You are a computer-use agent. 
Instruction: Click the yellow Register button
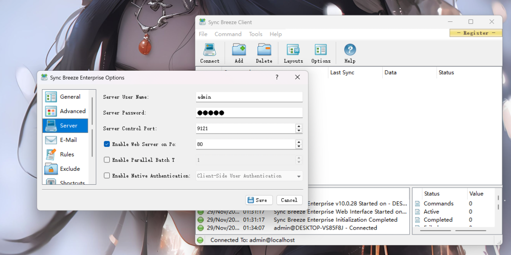tap(476, 33)
